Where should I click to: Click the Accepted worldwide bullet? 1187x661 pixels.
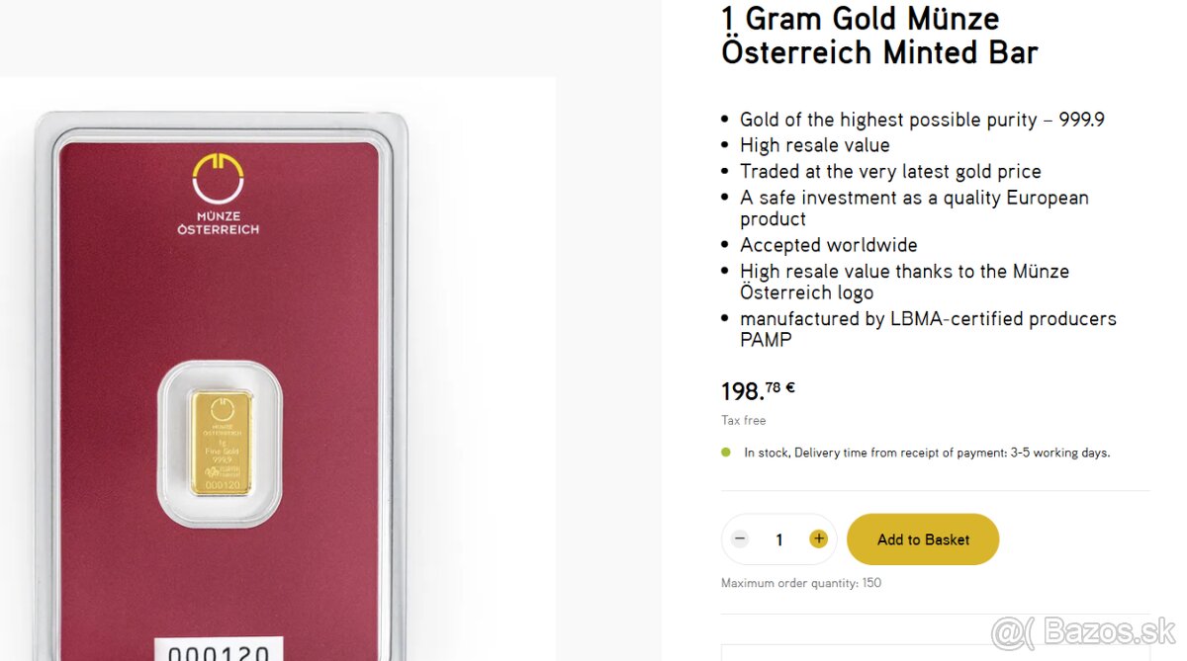[828, 245]
